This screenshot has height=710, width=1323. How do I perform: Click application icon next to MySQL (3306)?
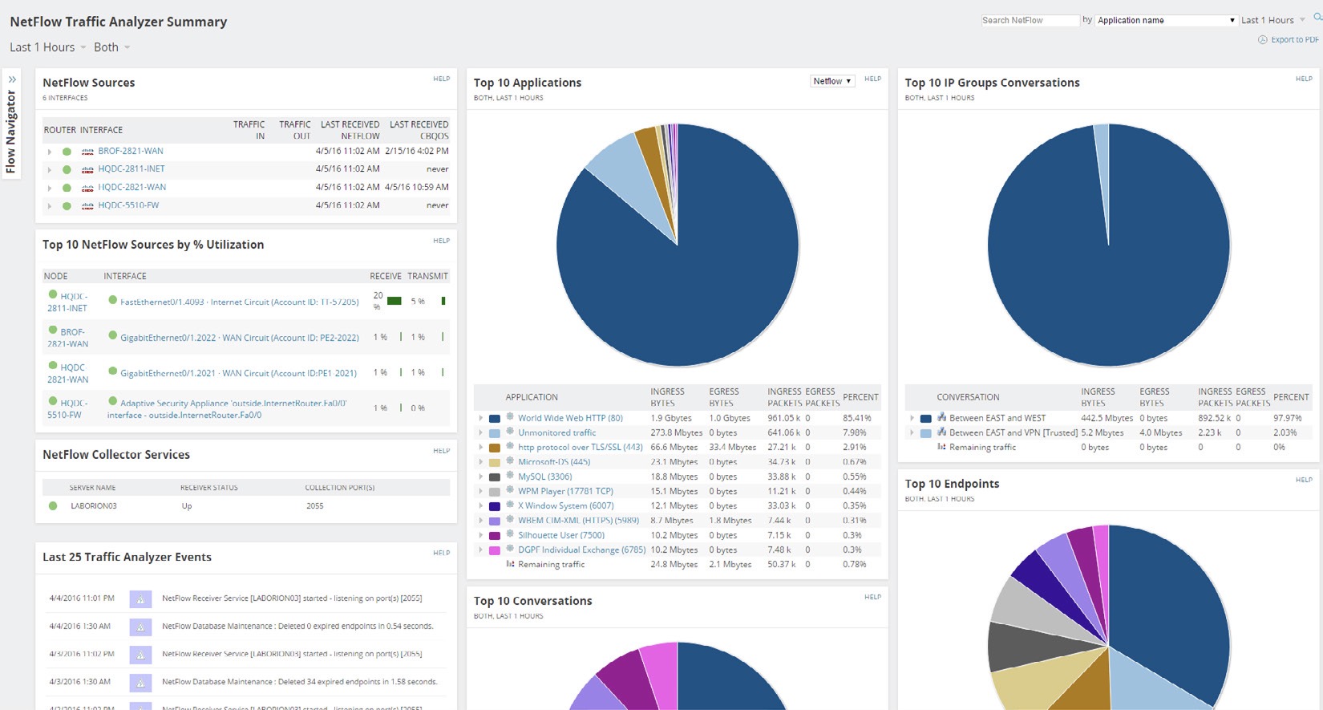(509, 476)
